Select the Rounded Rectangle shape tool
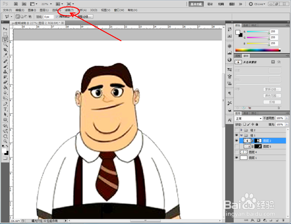Screen dimensions: 291x224 pyautogui.click(x=5, y=120)
